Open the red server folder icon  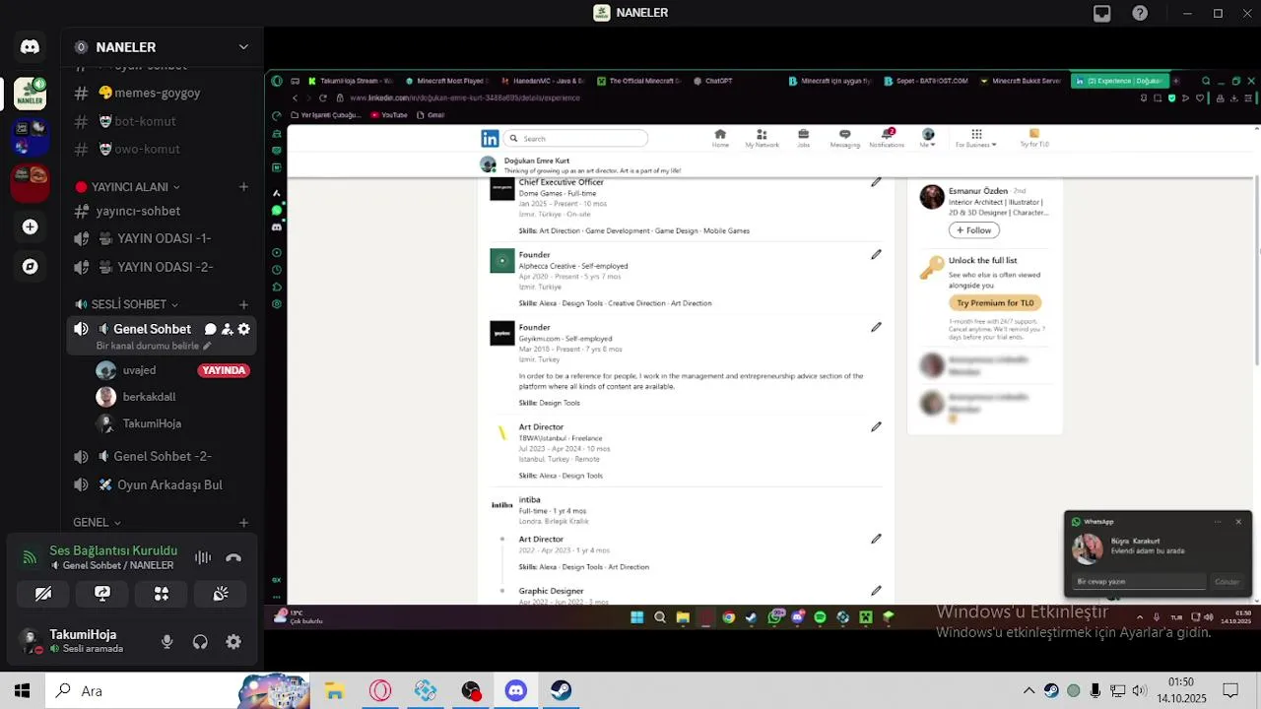tap(30, 181)
